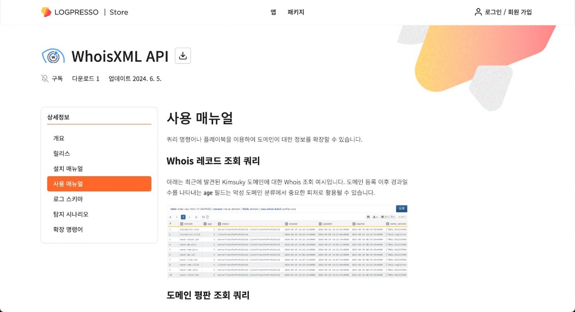Subscribe via the 구독 label
The image size is (575, 312).
click(57, 79)
